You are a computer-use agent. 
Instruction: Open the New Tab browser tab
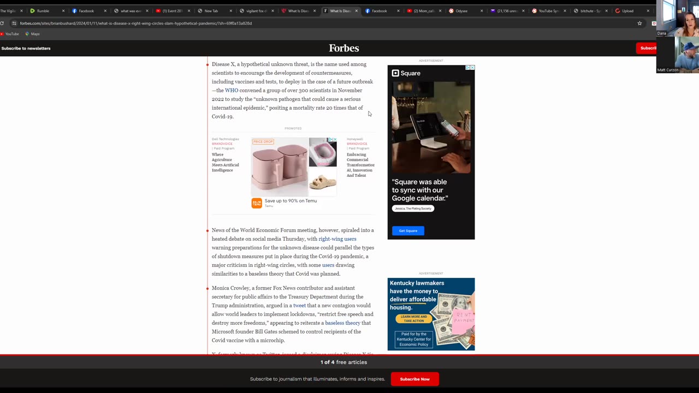tap(214, 11)
